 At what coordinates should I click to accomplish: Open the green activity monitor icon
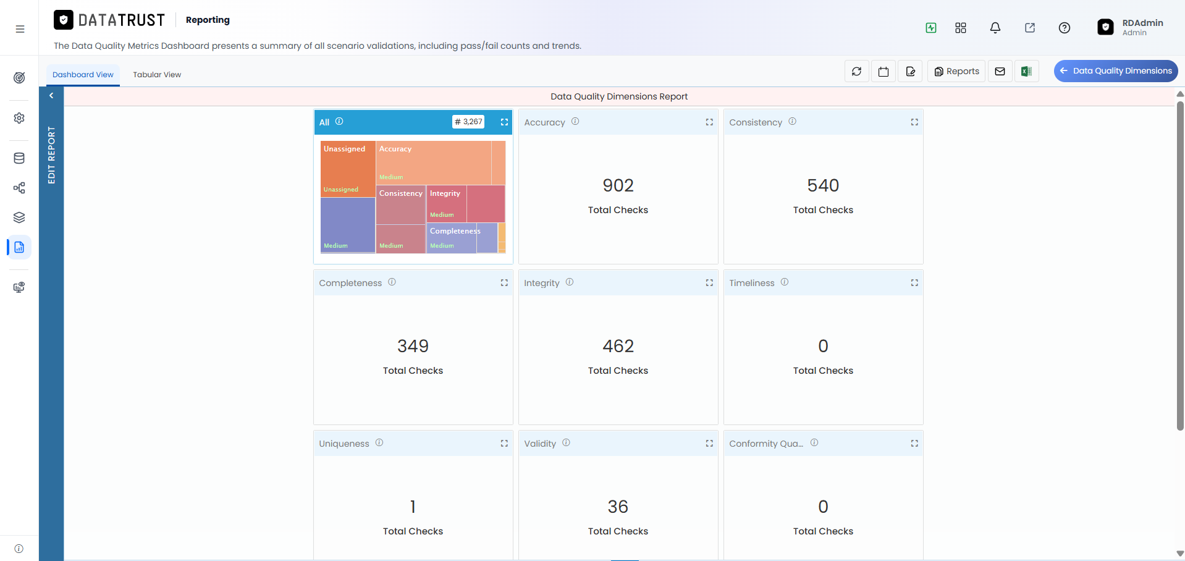pos(931,28)
